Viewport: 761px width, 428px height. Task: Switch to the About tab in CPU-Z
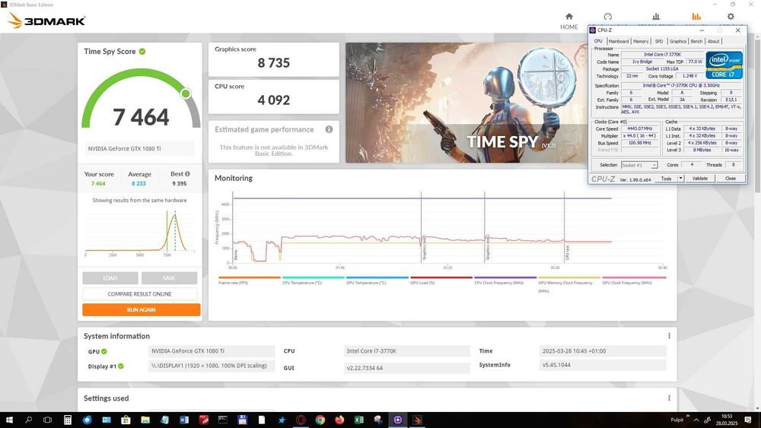click(x=714, y=41)
